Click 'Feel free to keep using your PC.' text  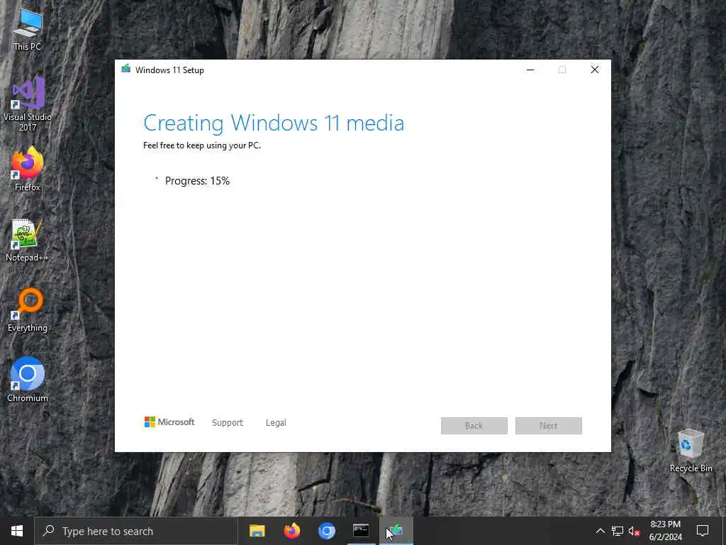[202, 145]
